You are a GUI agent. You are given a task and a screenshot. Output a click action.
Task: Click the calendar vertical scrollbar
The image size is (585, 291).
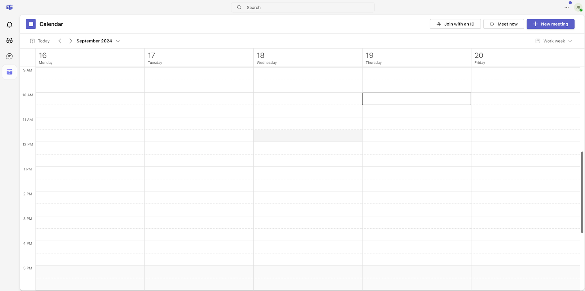pos(582,192)
